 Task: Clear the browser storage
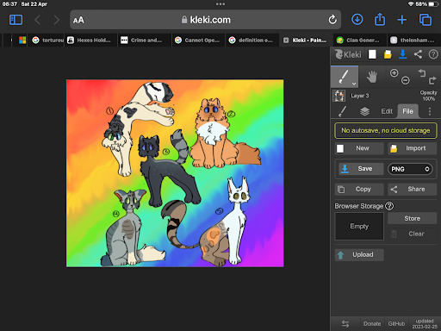coord(413,234)
